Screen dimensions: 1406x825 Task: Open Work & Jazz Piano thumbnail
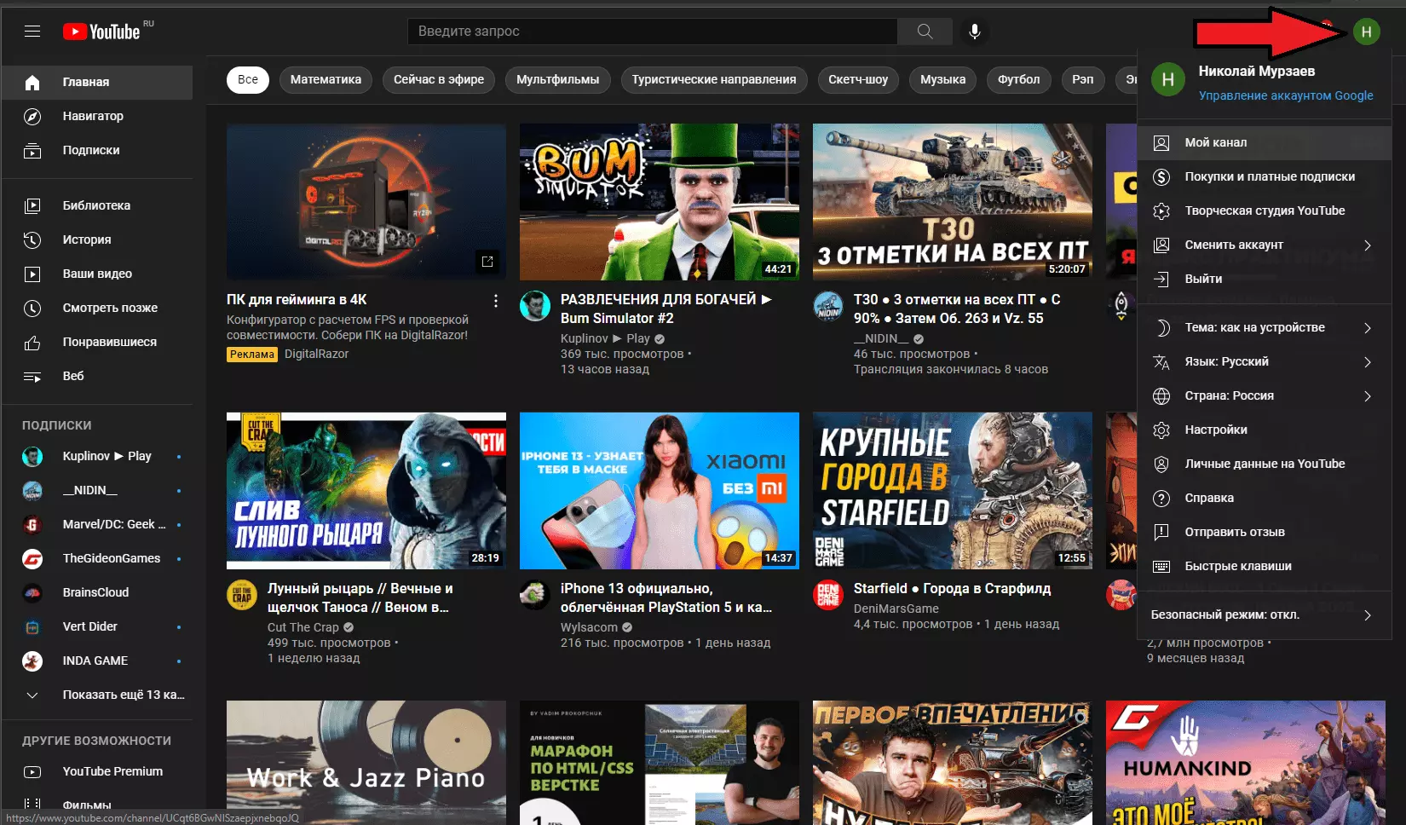point(366,763)
